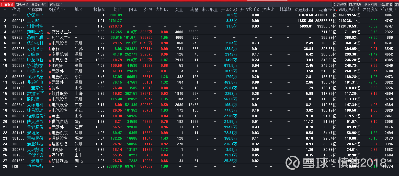This screenshot has width=399, height=176.
Task: Switch to the 行情报价 tab
Action: click(x=7, y=4)
